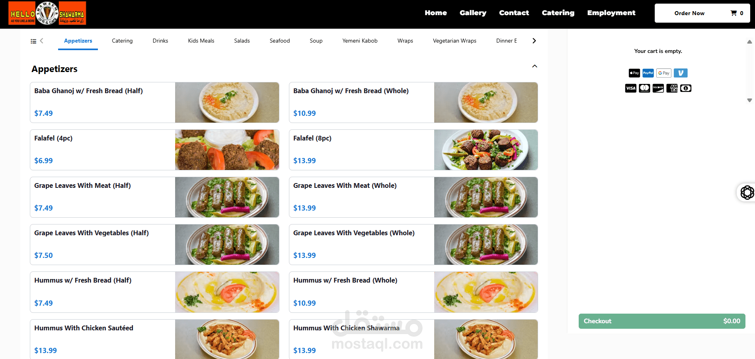Viewport: 755px width, 359px height.
Task: Select Grape Leaves With Meat (Half)
Action: point(154,197)
